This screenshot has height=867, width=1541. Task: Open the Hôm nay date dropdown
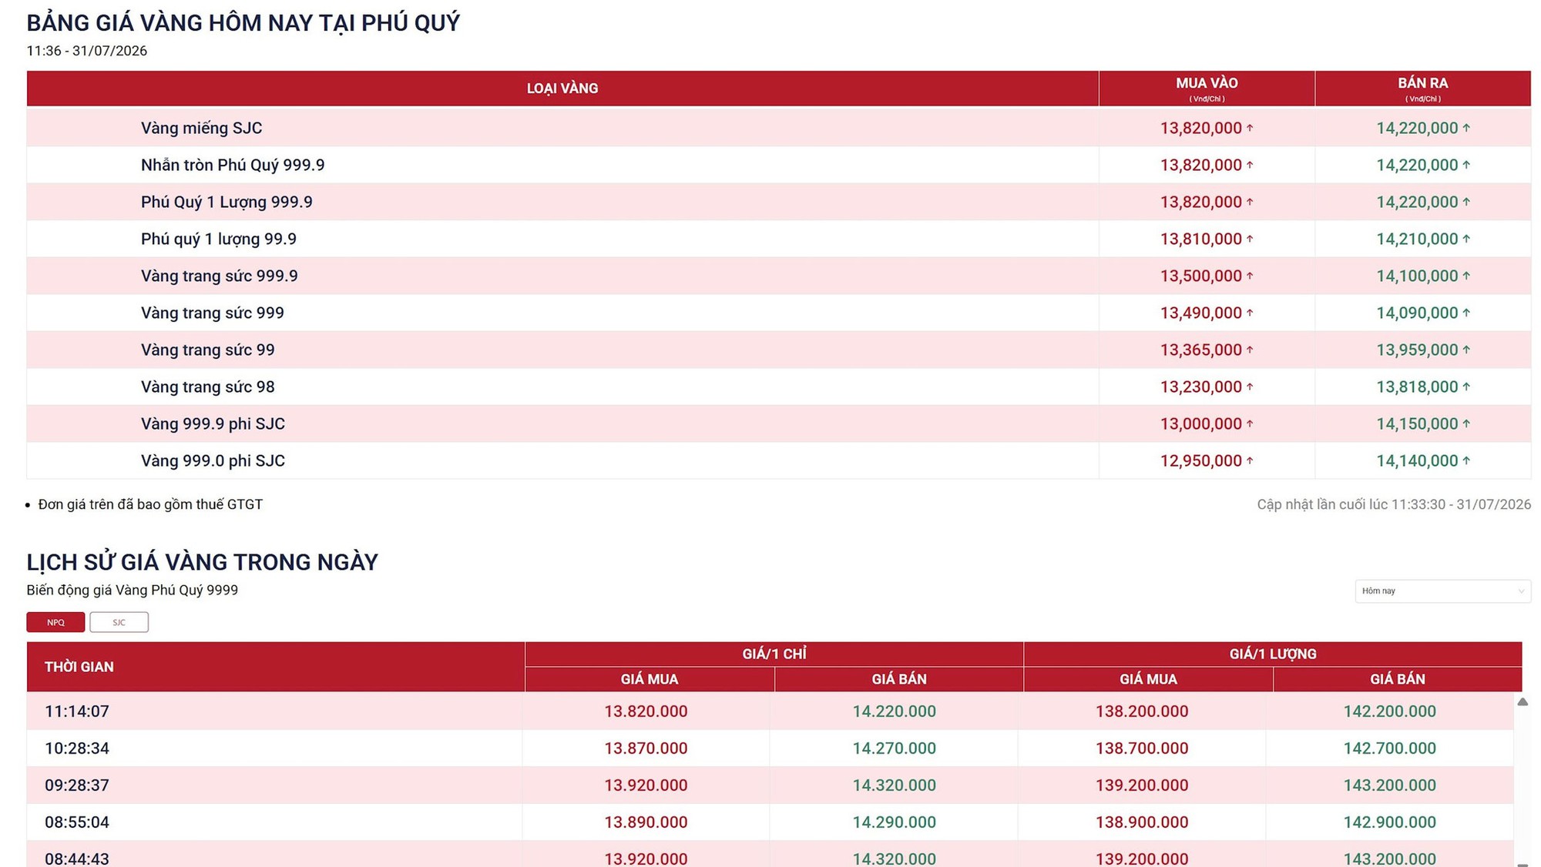pyautogui.click(x=1442, y=591)
